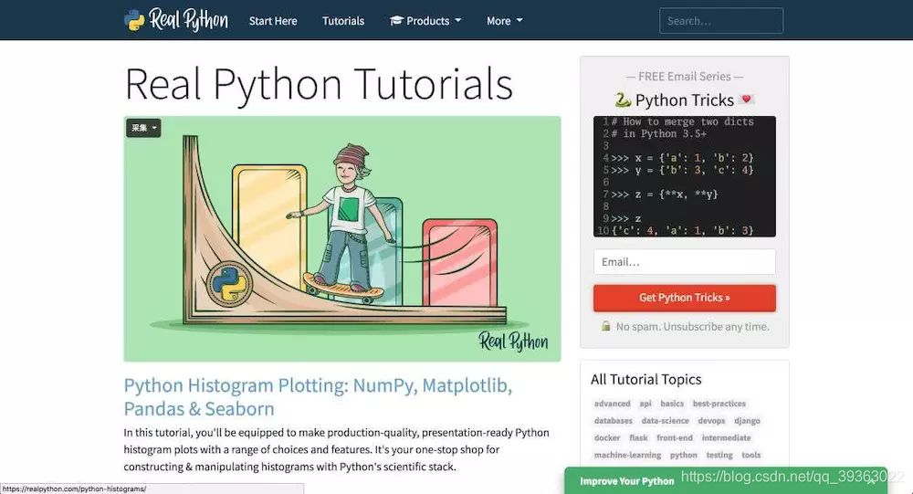Viewport: 913px width, 494px height.
Task: Select the basics topic tag
Action: (672, 404)
